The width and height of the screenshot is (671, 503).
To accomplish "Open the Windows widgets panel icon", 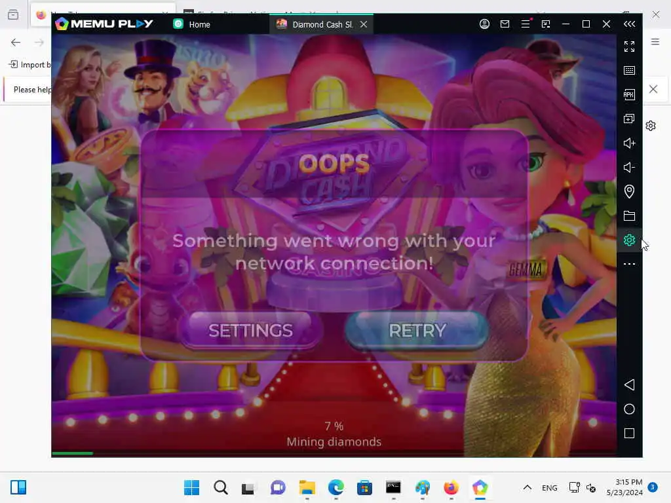I will (18, 487).
